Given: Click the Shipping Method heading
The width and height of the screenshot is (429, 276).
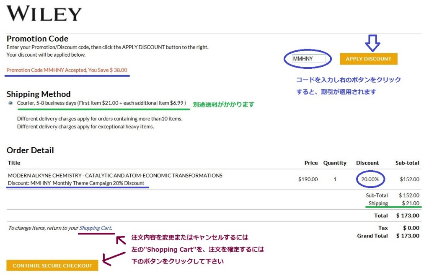Looking at the screenshot, I should 39,94.
